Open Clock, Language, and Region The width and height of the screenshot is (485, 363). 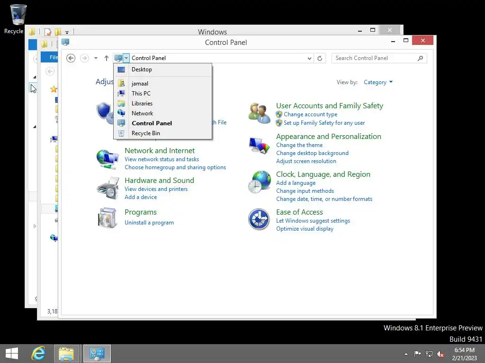[x=323, y=174]
